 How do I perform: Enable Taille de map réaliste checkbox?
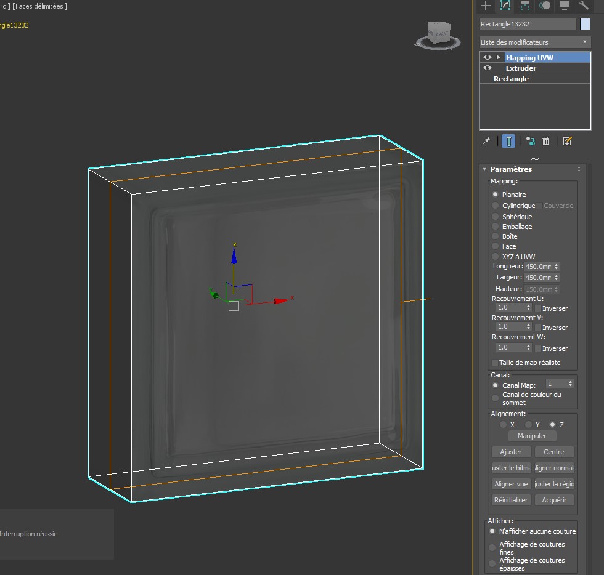[x=495, y=363]
